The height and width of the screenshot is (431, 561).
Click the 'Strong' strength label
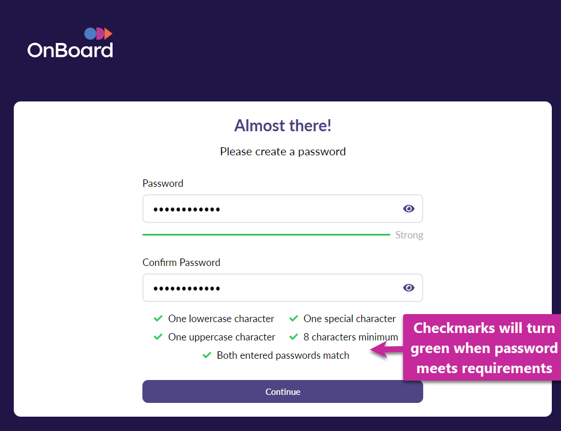tap(409, 235)
